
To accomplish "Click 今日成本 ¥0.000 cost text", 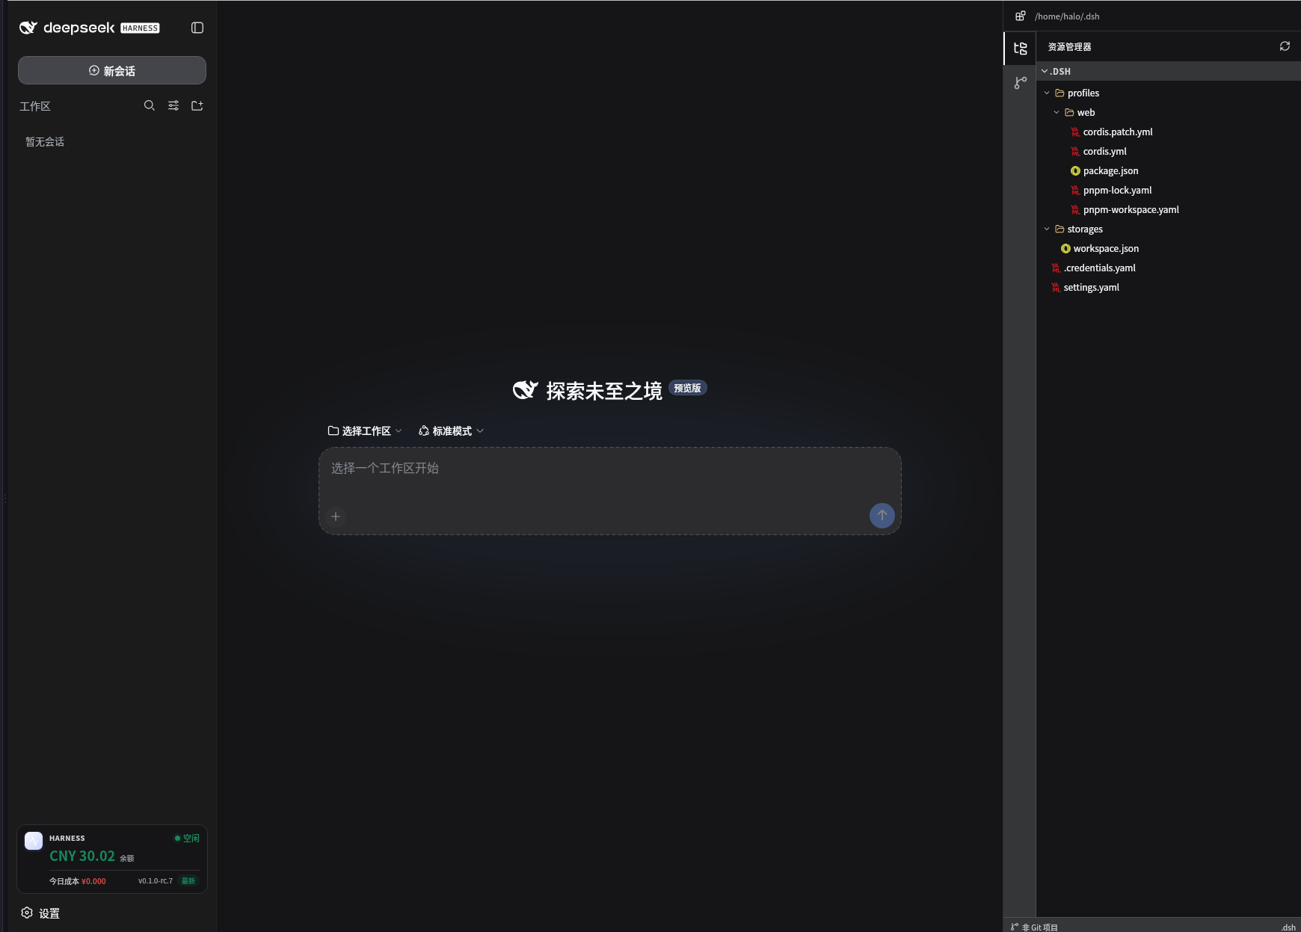I will [78, 880].
